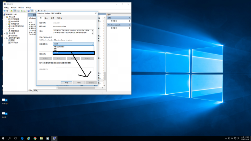This screenshot has width=251, height=141.
Task: Expand the 共用資料夾 node arrow
Action: coord(7,24)
